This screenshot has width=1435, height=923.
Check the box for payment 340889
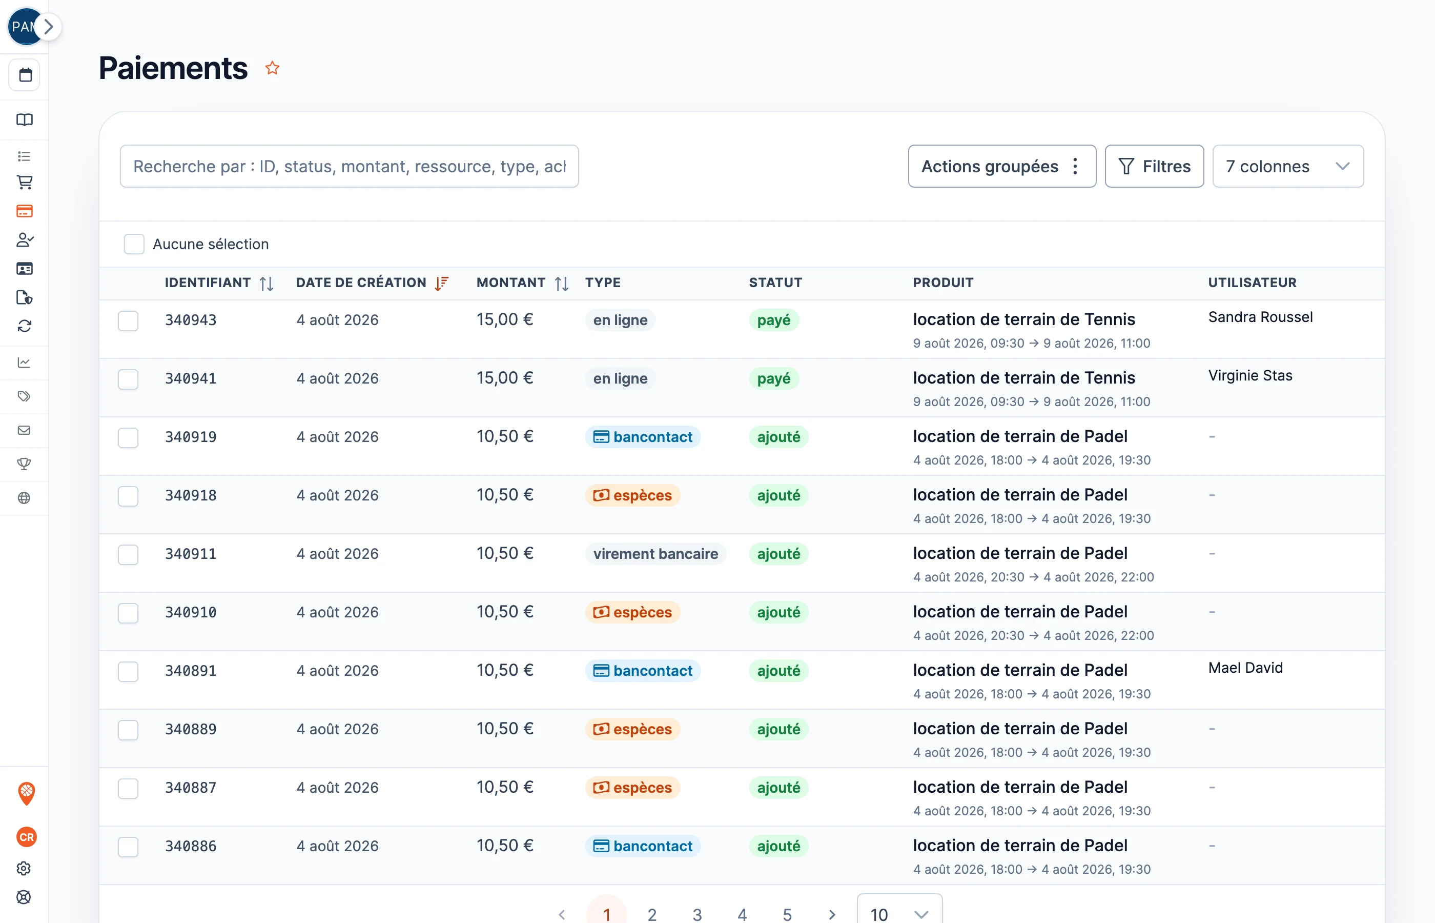tap(128, 730)
